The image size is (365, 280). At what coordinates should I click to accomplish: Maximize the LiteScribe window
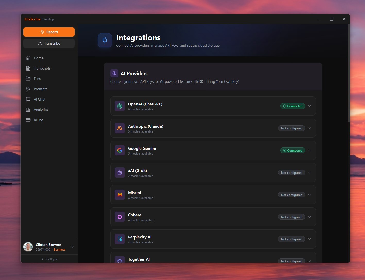pyautogui.click(x=332, y=19)
